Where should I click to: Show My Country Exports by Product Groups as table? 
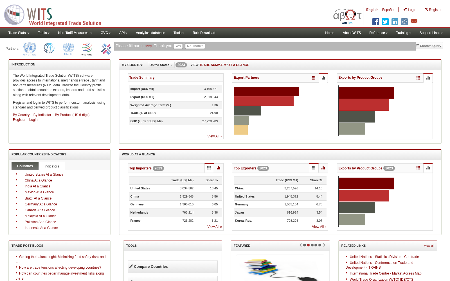pos(418,78)
